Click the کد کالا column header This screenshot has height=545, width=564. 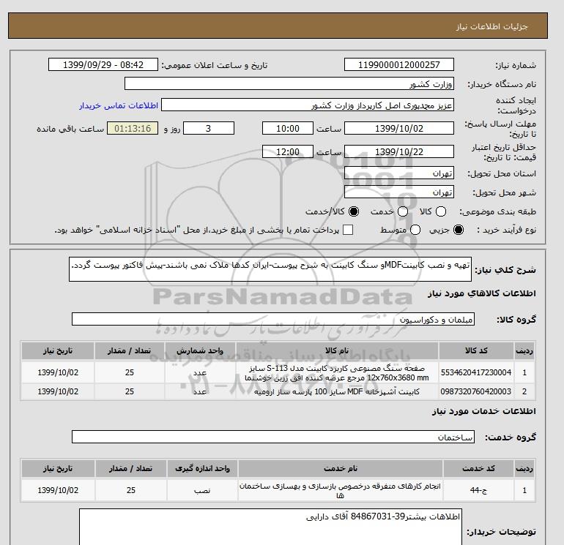click(476, 350)
